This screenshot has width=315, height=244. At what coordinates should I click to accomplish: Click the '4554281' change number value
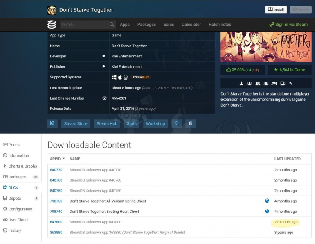119,98
